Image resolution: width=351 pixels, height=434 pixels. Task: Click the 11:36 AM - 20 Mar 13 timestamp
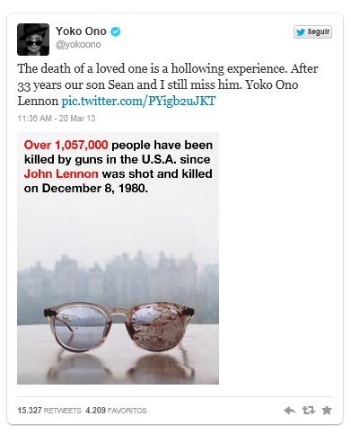57,119
